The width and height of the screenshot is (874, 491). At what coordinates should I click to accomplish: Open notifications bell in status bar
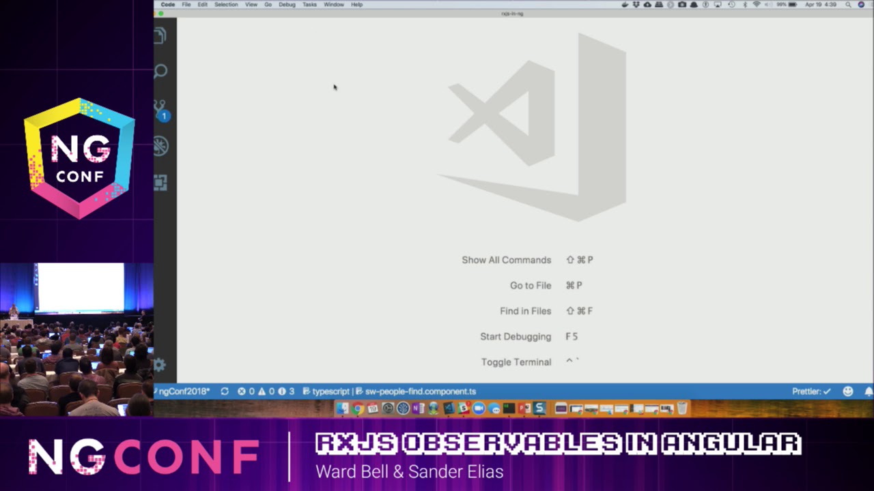pyautogui.click(x=869, y=391)
